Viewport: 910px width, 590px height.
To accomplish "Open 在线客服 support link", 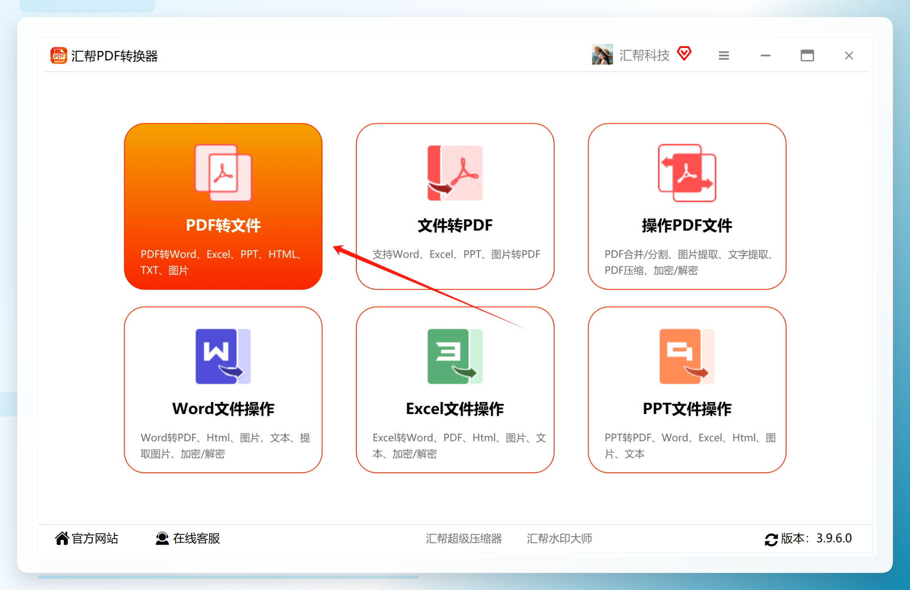I will (x=196, y=538).
